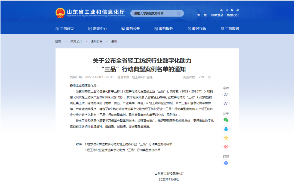This screenshot has height=189, width=294.
Task: Open accessibility mode via the wheelchair icon
Action: pyautogui.click(x=222, y=10)
